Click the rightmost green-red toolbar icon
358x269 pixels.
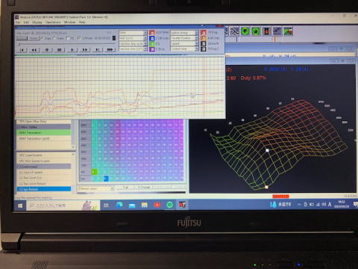[288, 31]
